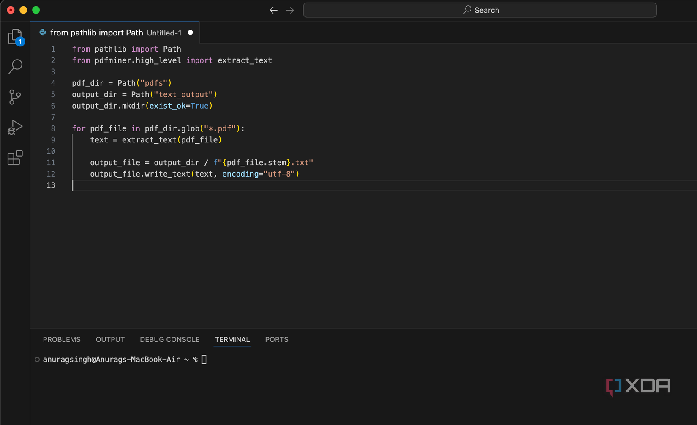Click the Go Back arrow

point(273,10)
